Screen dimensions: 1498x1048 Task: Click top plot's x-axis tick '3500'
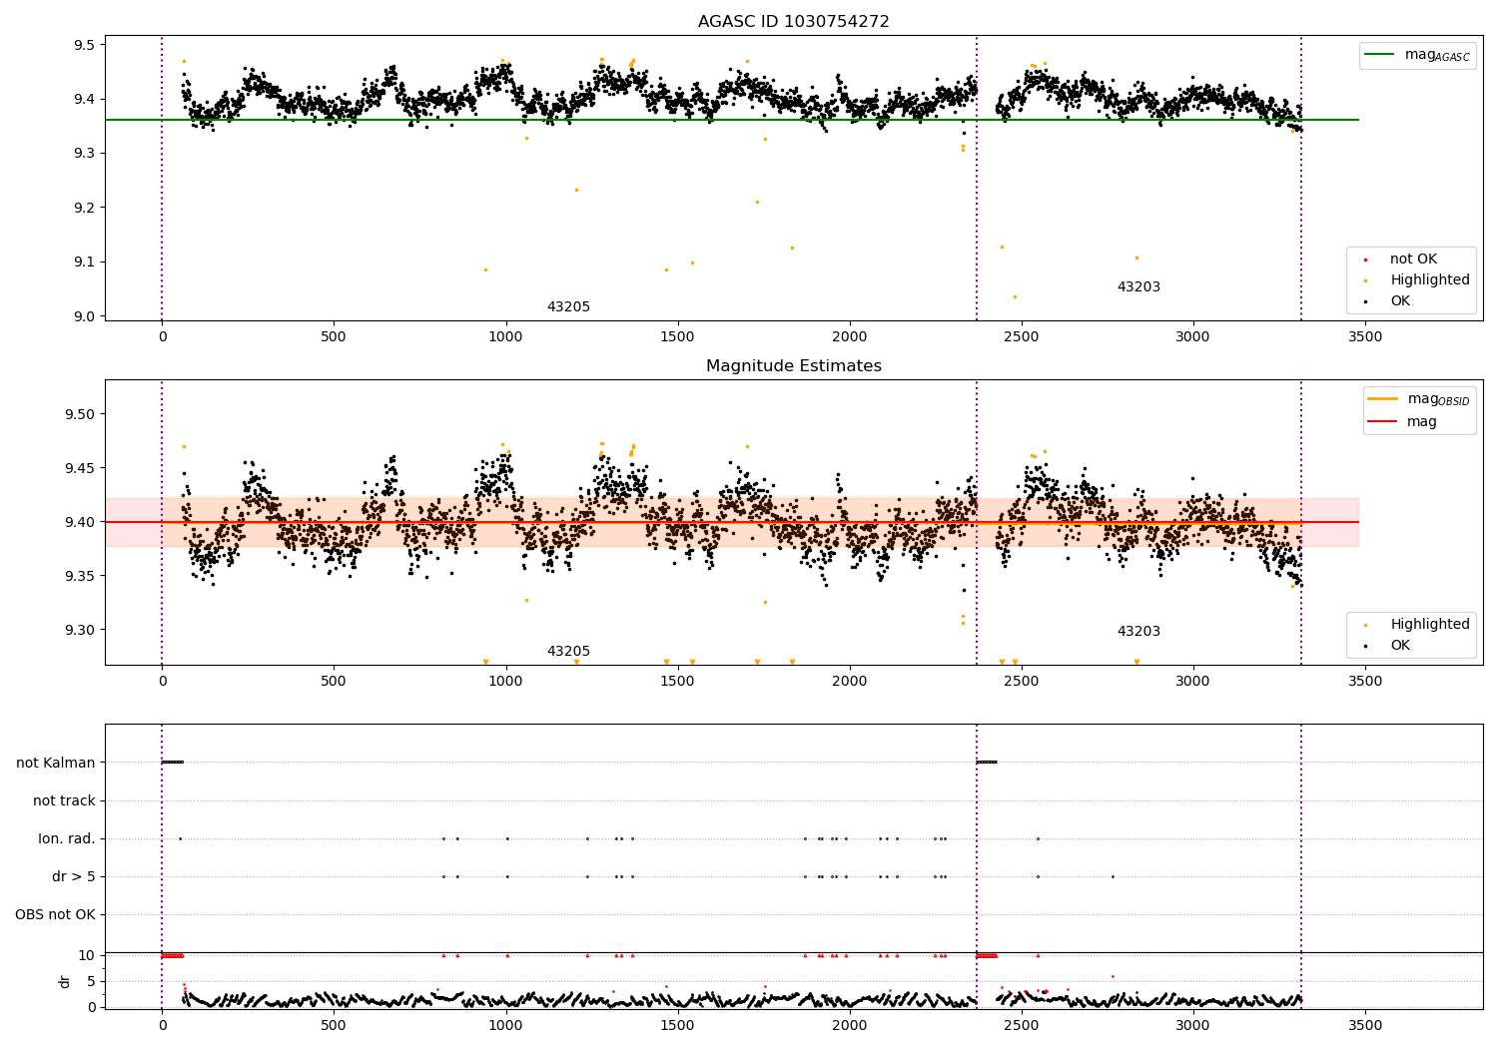(1365, 337)
